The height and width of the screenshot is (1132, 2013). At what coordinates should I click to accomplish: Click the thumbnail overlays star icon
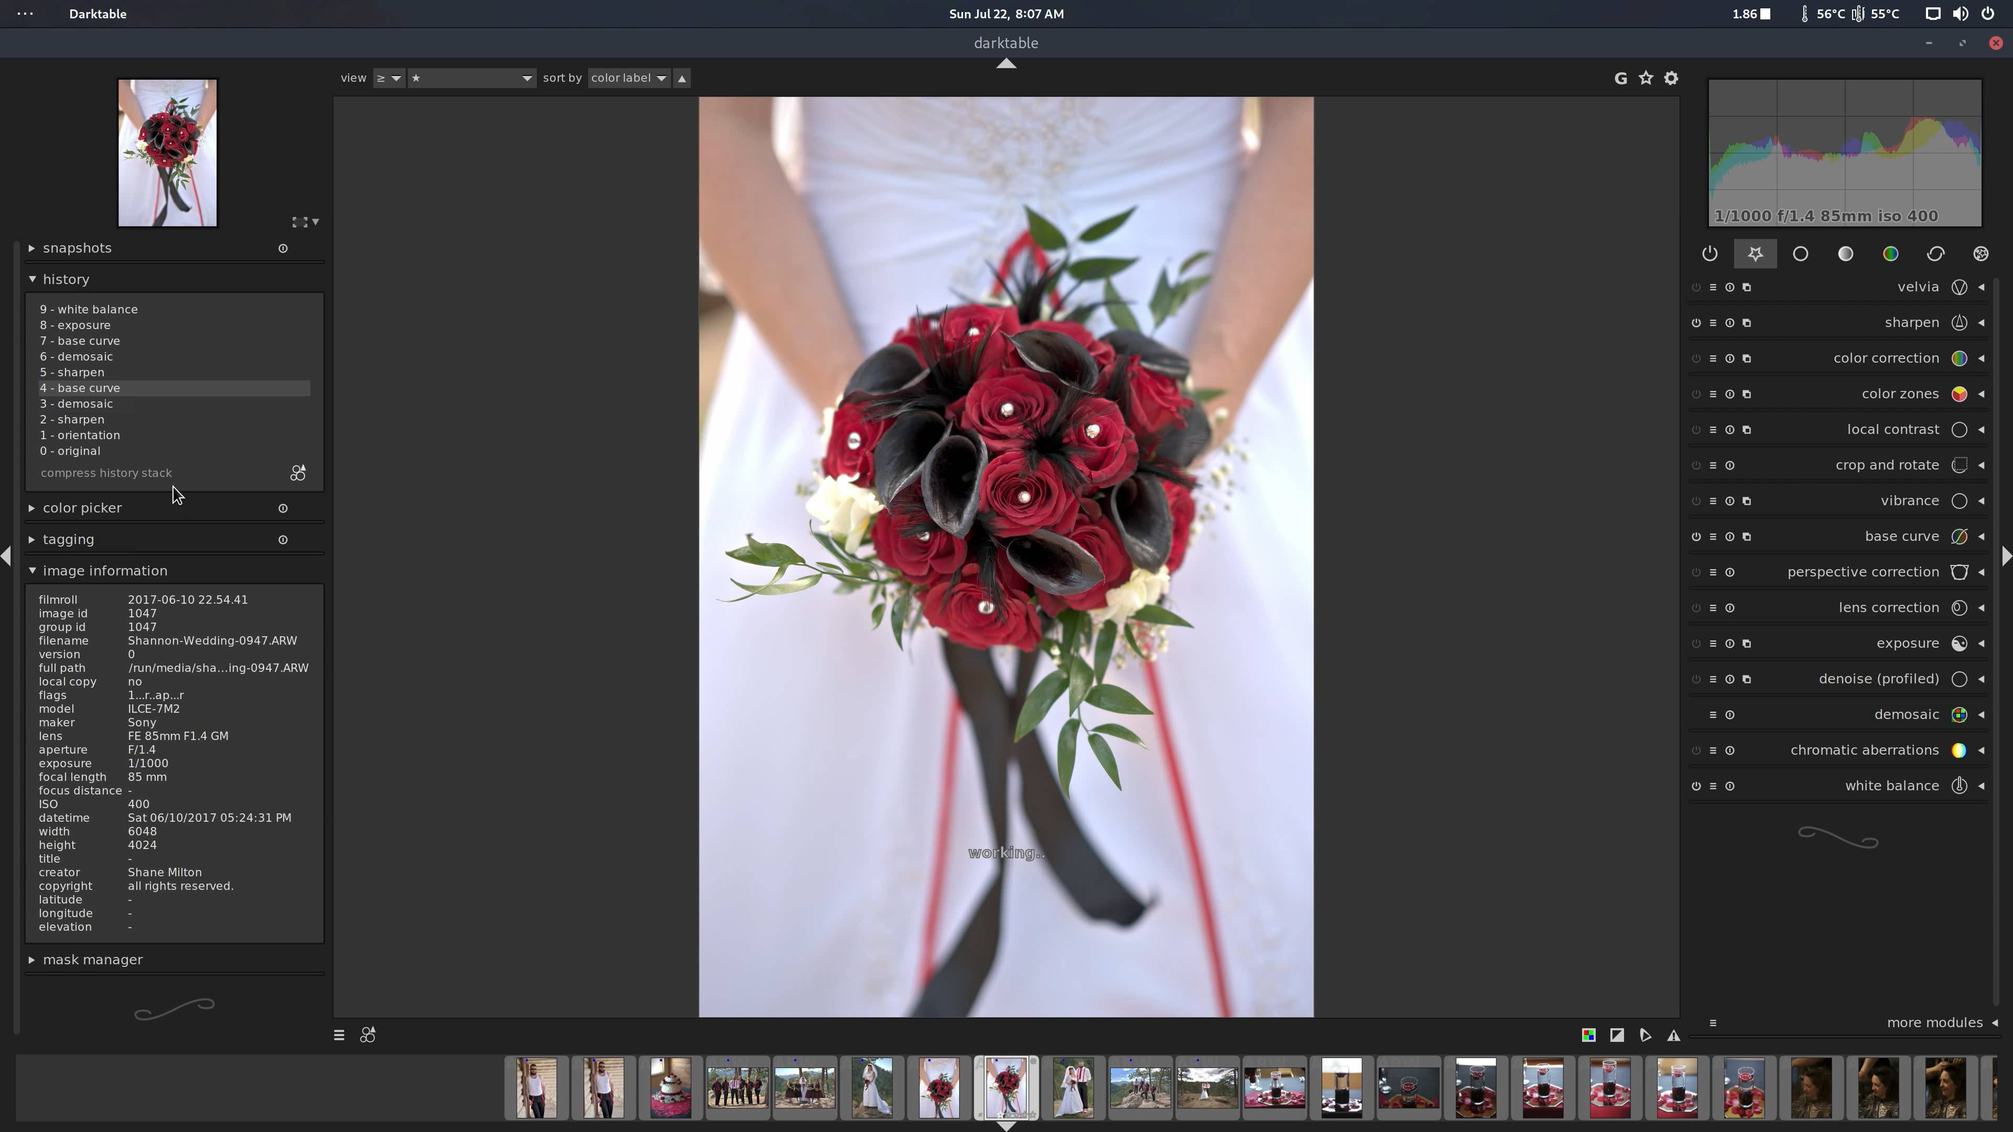(1646, 78)
